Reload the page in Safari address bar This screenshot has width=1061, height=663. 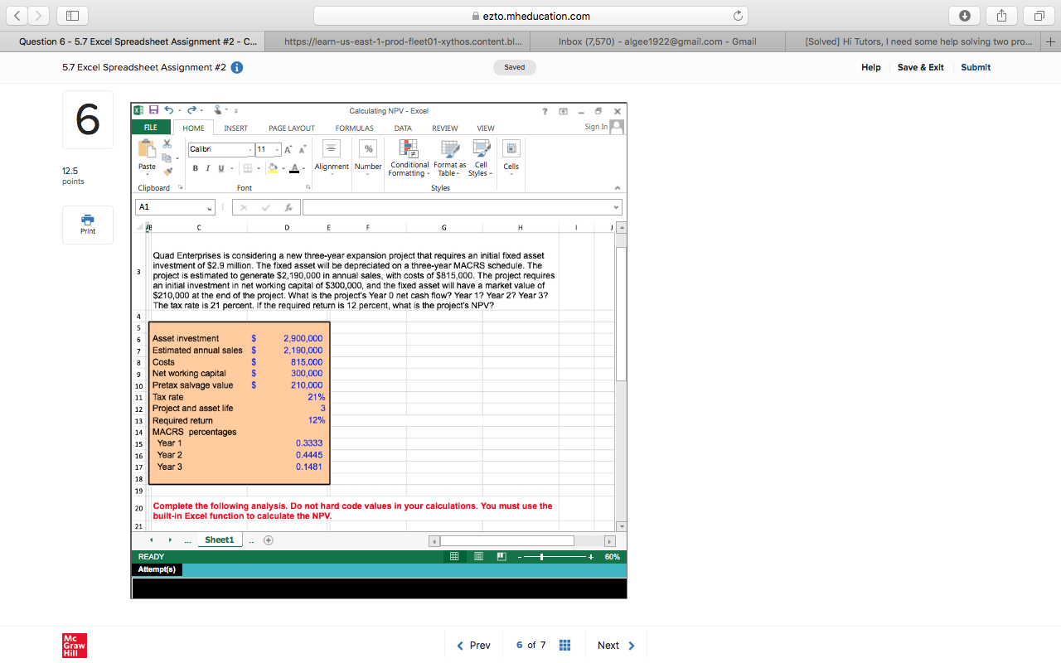coord(736,17)
